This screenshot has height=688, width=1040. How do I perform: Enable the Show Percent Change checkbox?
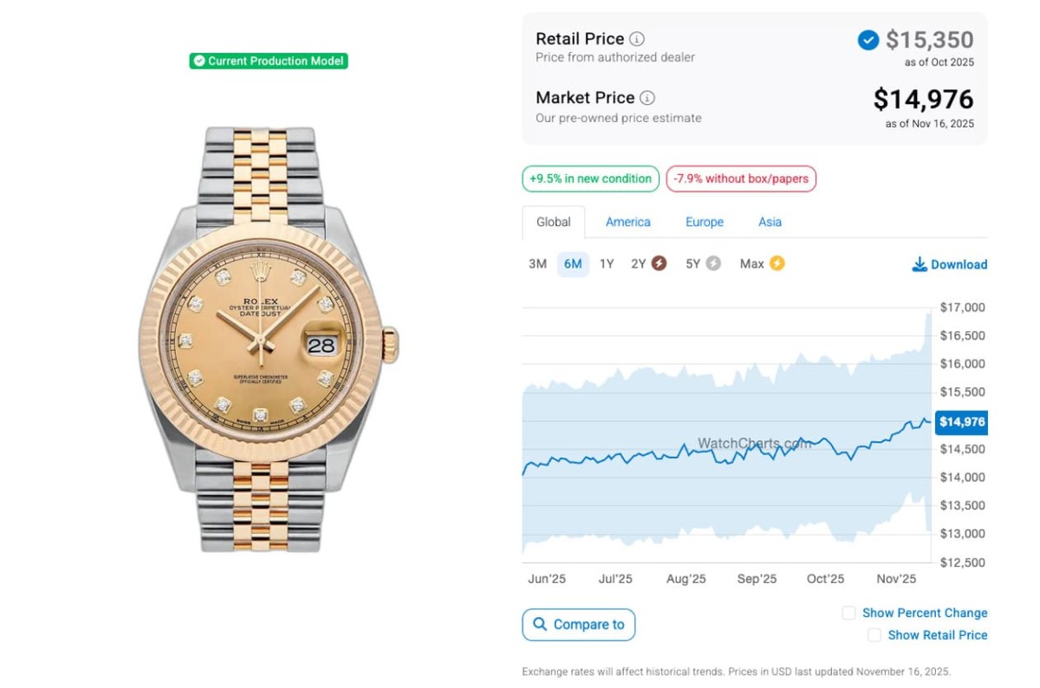click(848, 613)
